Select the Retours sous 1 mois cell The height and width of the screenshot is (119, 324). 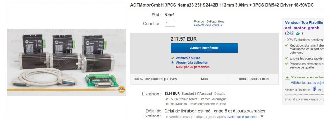254,79
